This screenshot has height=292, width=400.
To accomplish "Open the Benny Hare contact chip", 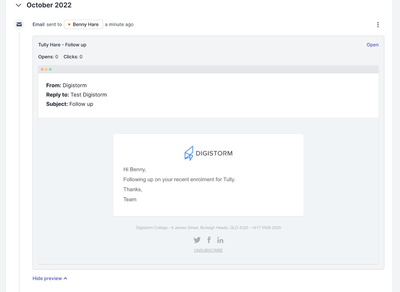I will point(83,24).
